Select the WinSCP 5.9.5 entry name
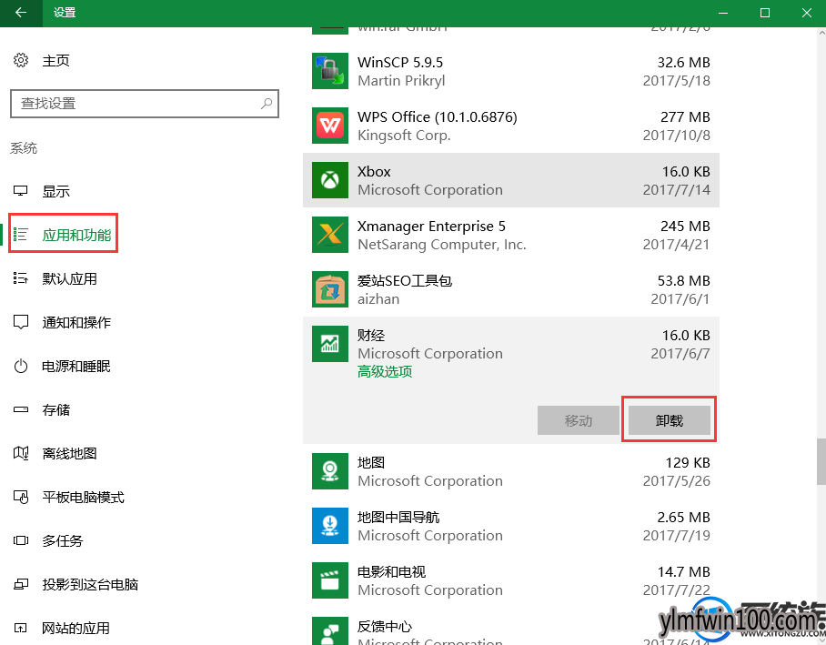Image resolution: width=826 pixels, height=645 pixels. click(400, 62)
